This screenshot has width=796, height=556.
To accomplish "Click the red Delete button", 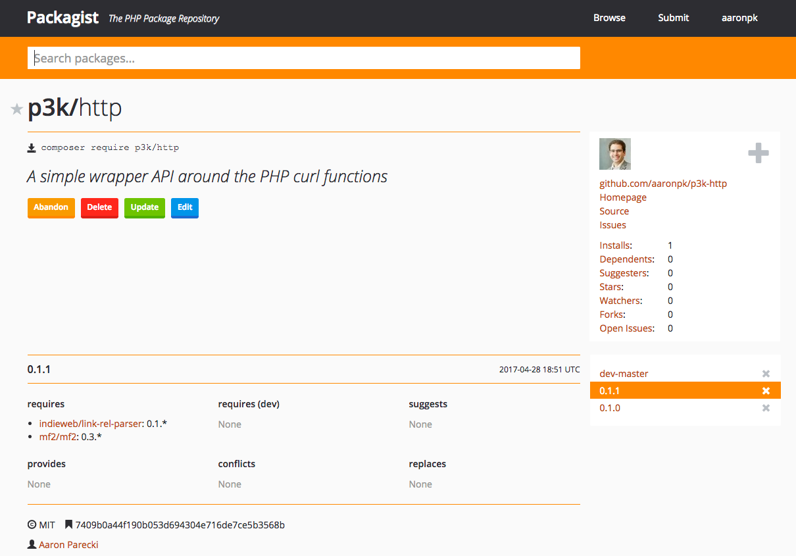I will tap(99, 207).
